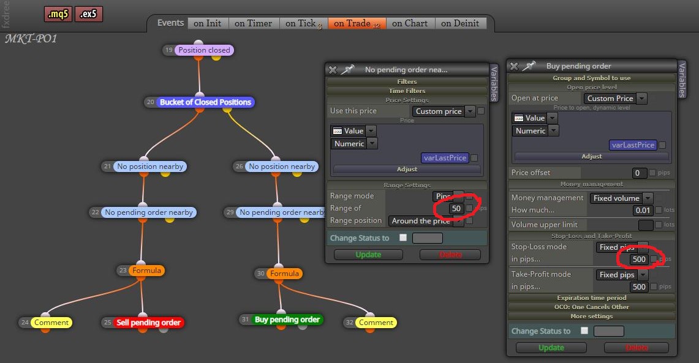Switch to the on Init events tab

click(x=208, y=23)
